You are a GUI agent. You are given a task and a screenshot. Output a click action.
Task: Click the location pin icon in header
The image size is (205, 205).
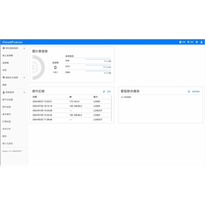188,42
